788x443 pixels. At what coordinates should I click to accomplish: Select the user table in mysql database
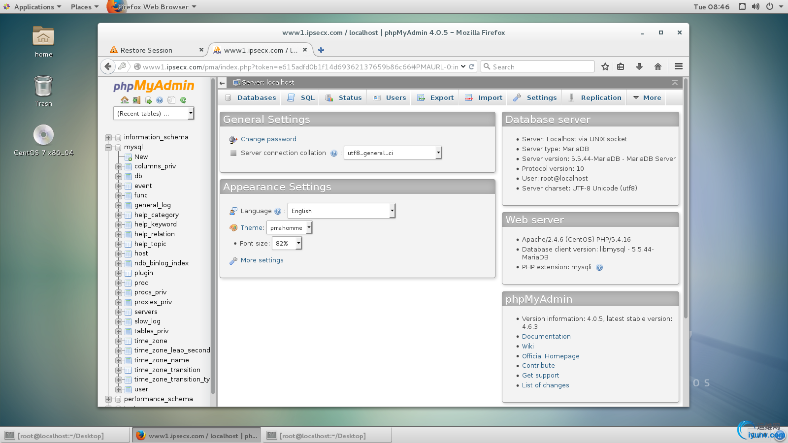click(x=141, y=389)
